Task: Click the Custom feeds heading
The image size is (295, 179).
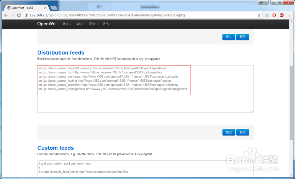Action: pos(55,148)
